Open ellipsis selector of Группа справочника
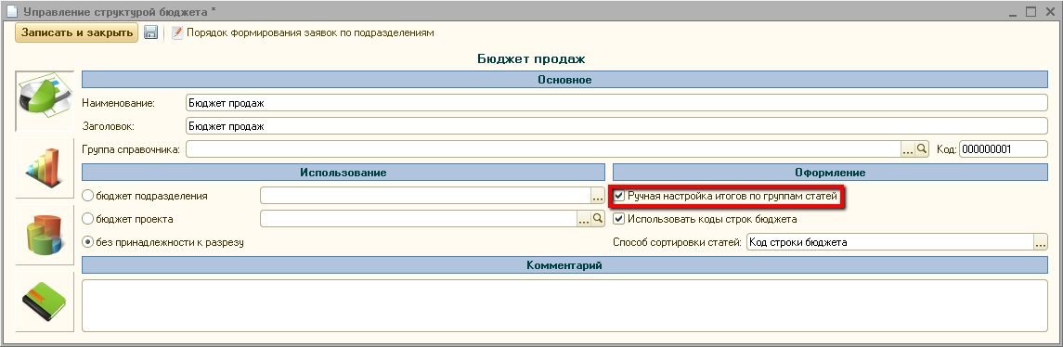Screen dimensions: 1063x347 point(908,149)
